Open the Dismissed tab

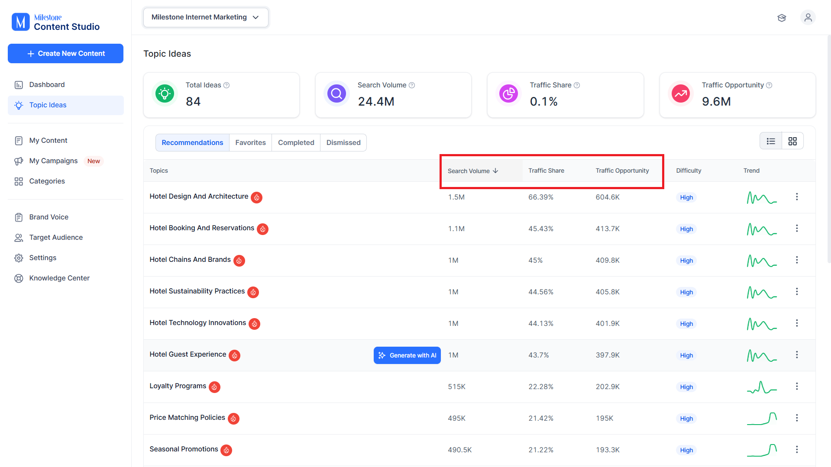343,142
